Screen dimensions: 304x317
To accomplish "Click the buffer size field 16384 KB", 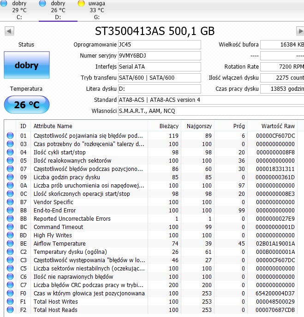I will click(282, 45).
